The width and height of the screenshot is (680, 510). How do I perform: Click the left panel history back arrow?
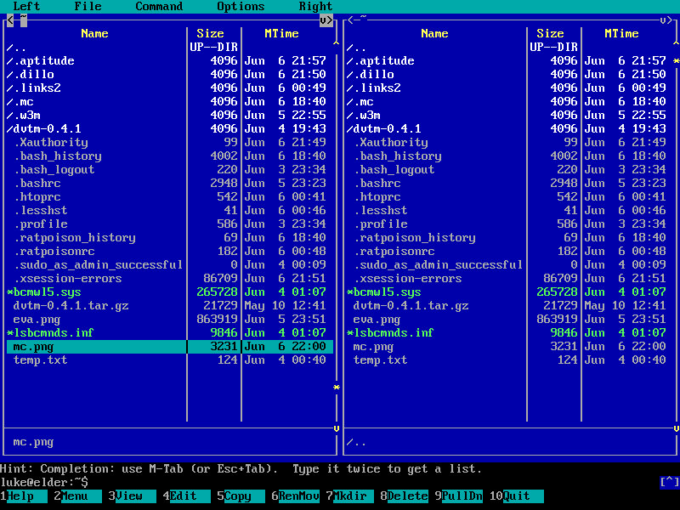[10, 20]
